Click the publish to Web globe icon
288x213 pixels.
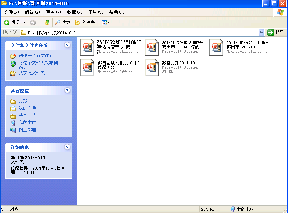[x=13, y=64]
